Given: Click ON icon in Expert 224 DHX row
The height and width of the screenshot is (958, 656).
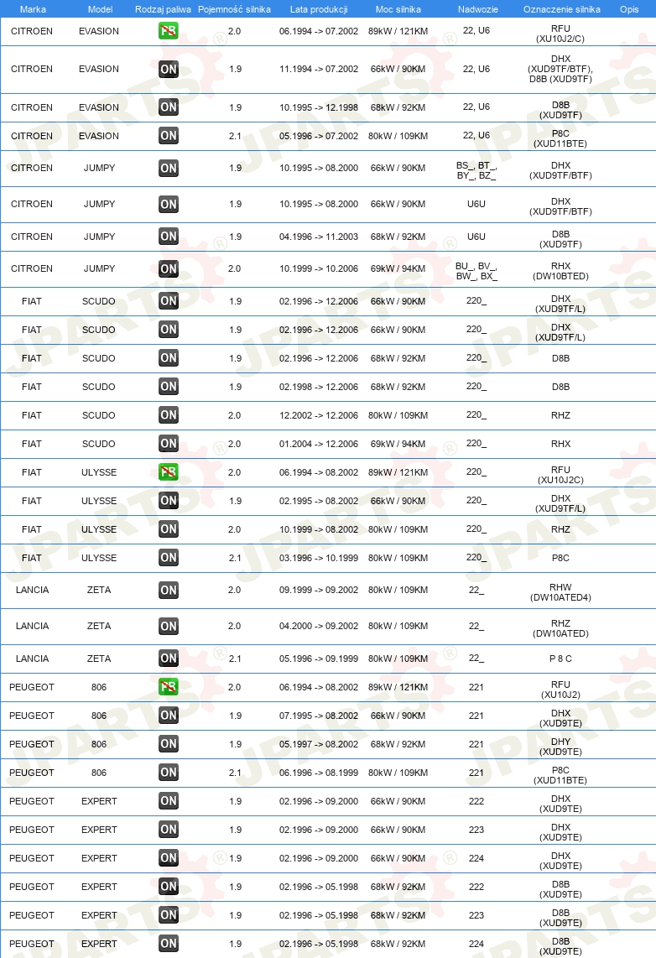Looking at the screenshot, I should click(x=168, y=858).
